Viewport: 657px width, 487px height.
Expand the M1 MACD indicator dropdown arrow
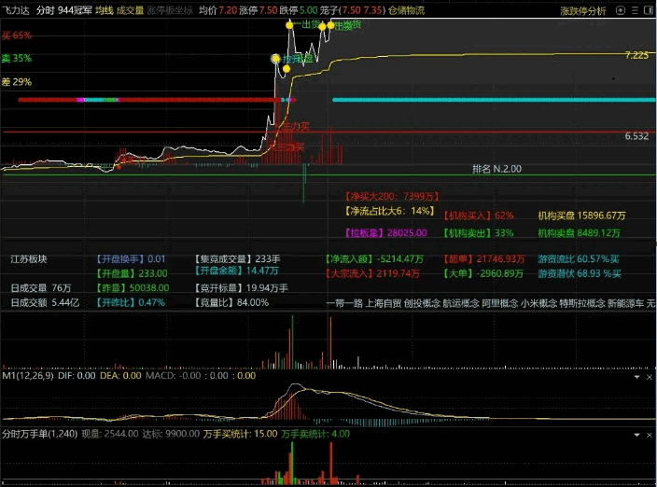click(636, 377)
